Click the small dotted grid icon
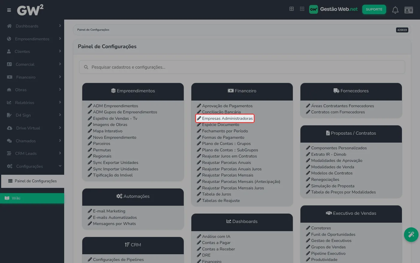 click(x=302, y=9)
